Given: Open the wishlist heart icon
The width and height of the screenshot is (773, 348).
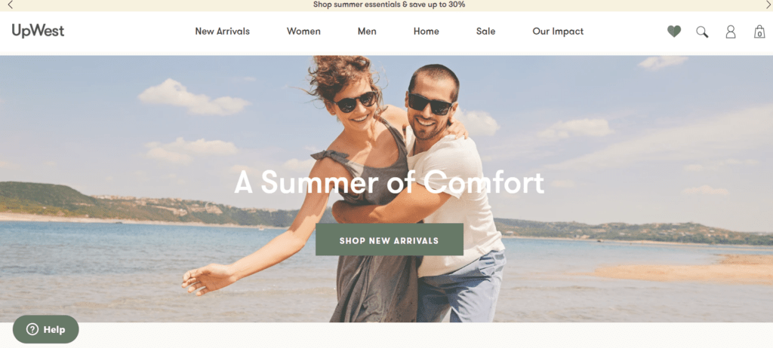Looking at the screenshot, I should pos(674,32).
